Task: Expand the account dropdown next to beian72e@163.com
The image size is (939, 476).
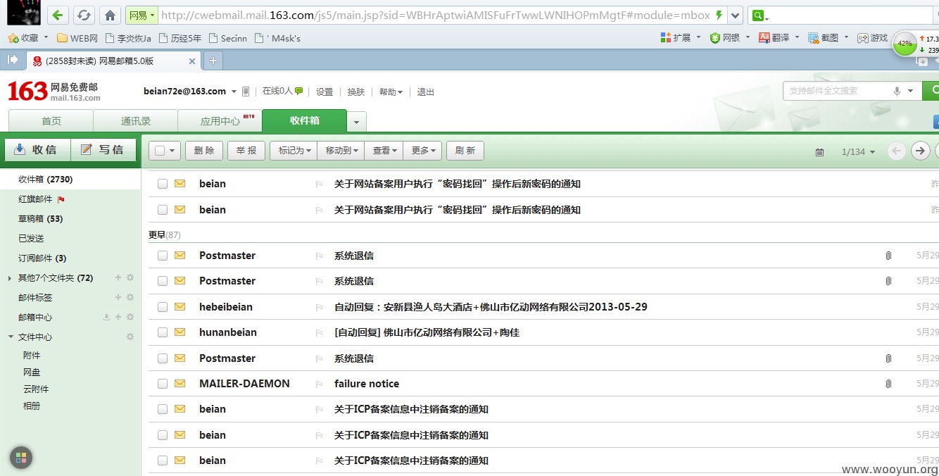Action: click(x=234, y=92)
